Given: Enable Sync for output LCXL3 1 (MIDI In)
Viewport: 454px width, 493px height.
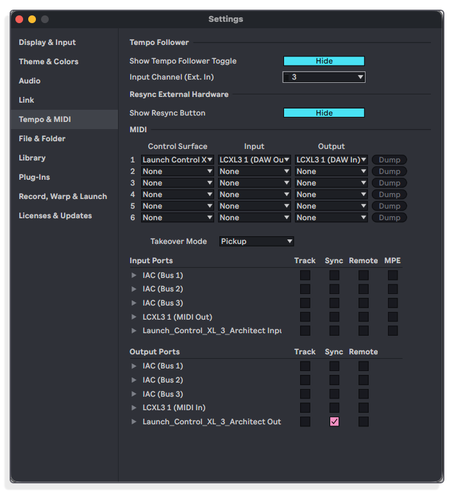Looking at the screenshot, I should tap(334, 408).
